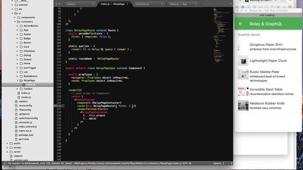Collapse the containers folder arrow
Viewport: 303px width, 170px height.
coord(15,22)
